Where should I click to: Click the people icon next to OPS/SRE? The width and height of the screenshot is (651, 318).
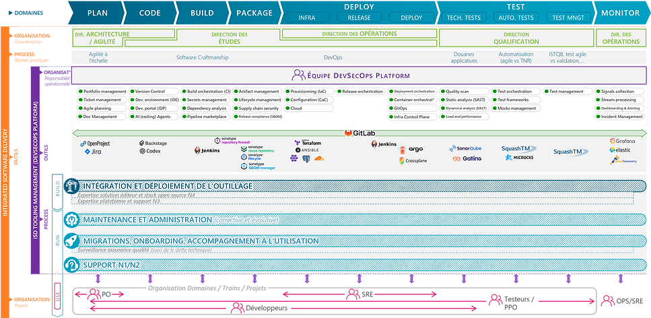[x=608, y=300]
